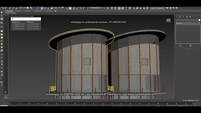Image resolution: width=201 pixels, height=113 pixels.
Task: Open the Motion command panel tab
Action: tap(187, 17)
